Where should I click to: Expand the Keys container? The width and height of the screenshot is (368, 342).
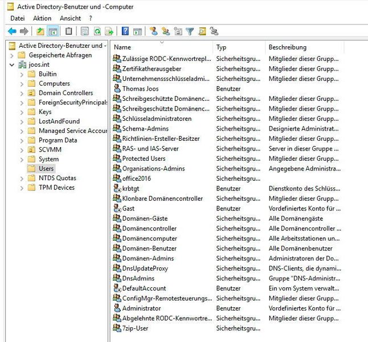[x=22, y=112]
